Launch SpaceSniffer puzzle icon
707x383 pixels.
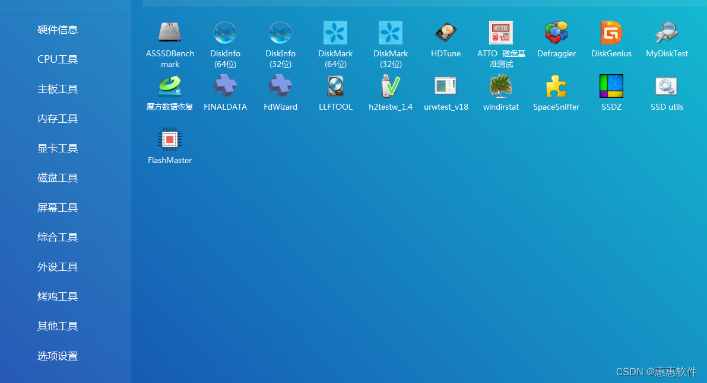click(x=556, y=86)
